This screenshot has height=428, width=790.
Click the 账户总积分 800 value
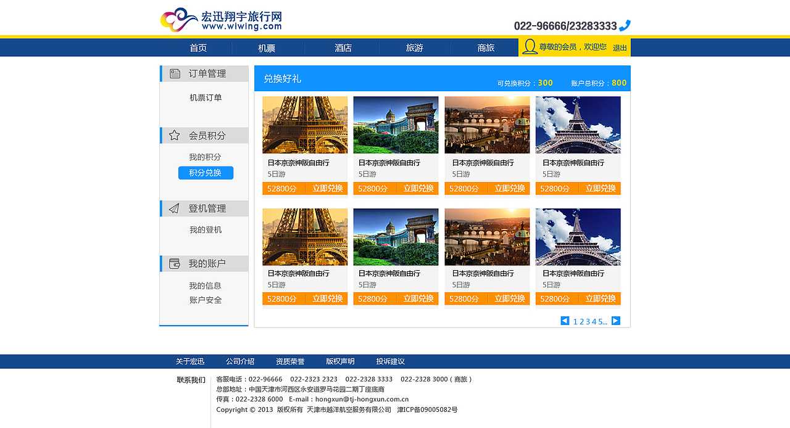(x=619, y=83)
